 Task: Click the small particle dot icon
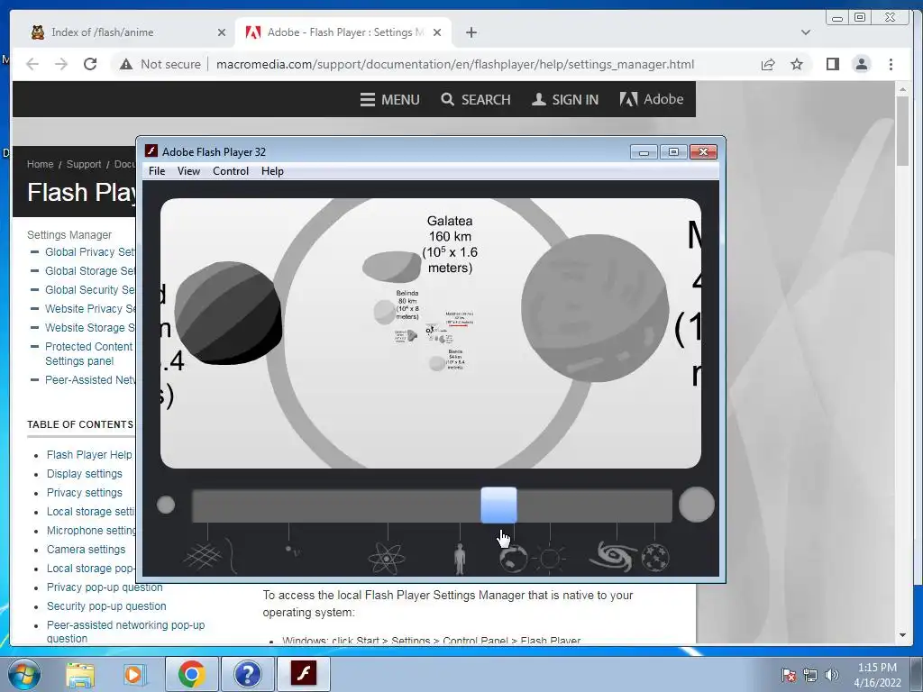288,549
